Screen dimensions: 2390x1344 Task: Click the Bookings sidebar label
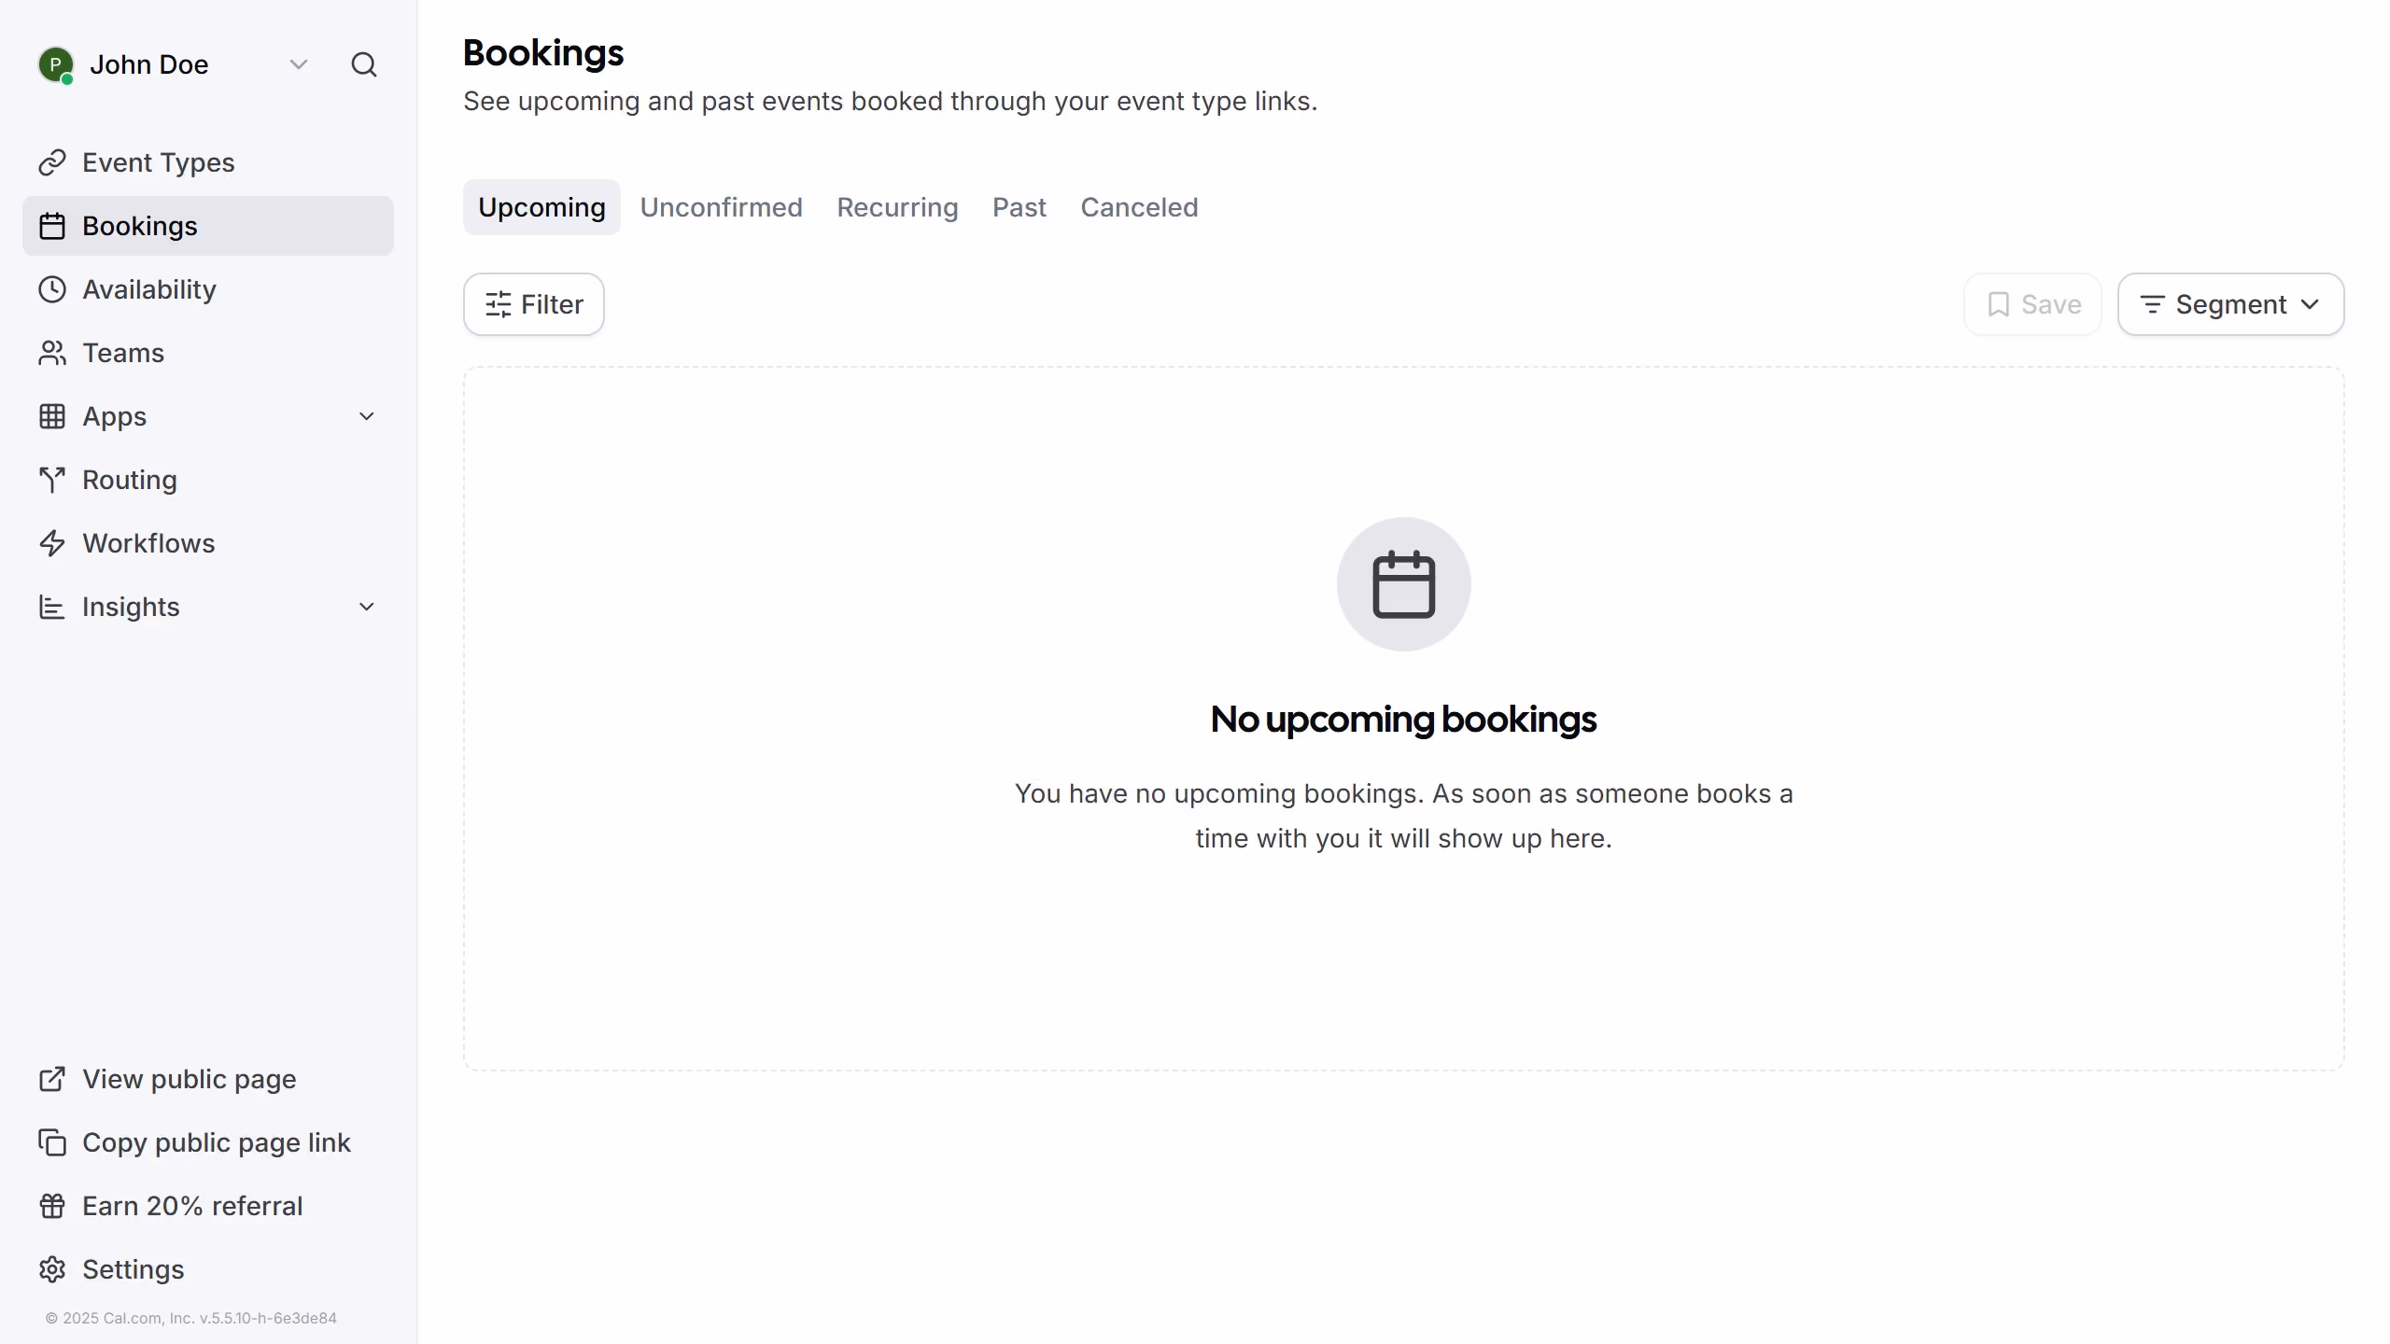(x=140, y=226)
